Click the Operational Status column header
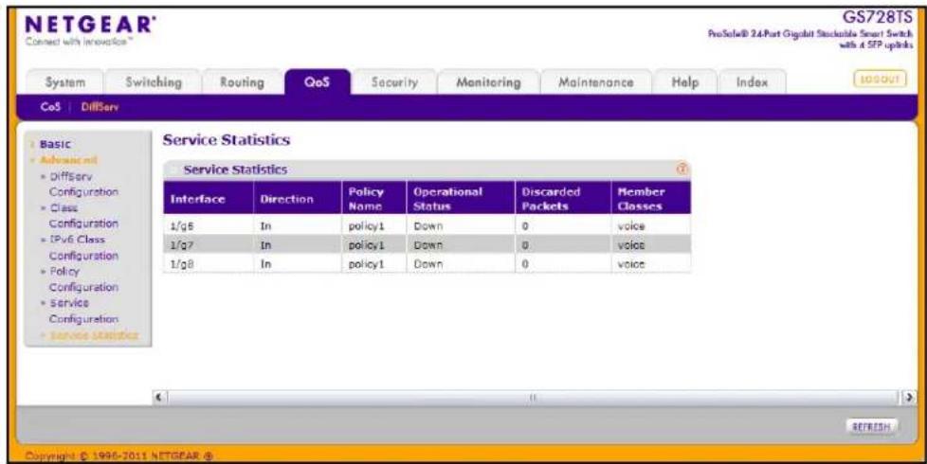Image resolution: width=927 pixels, height=464 pixels. (x=461, y=199)
